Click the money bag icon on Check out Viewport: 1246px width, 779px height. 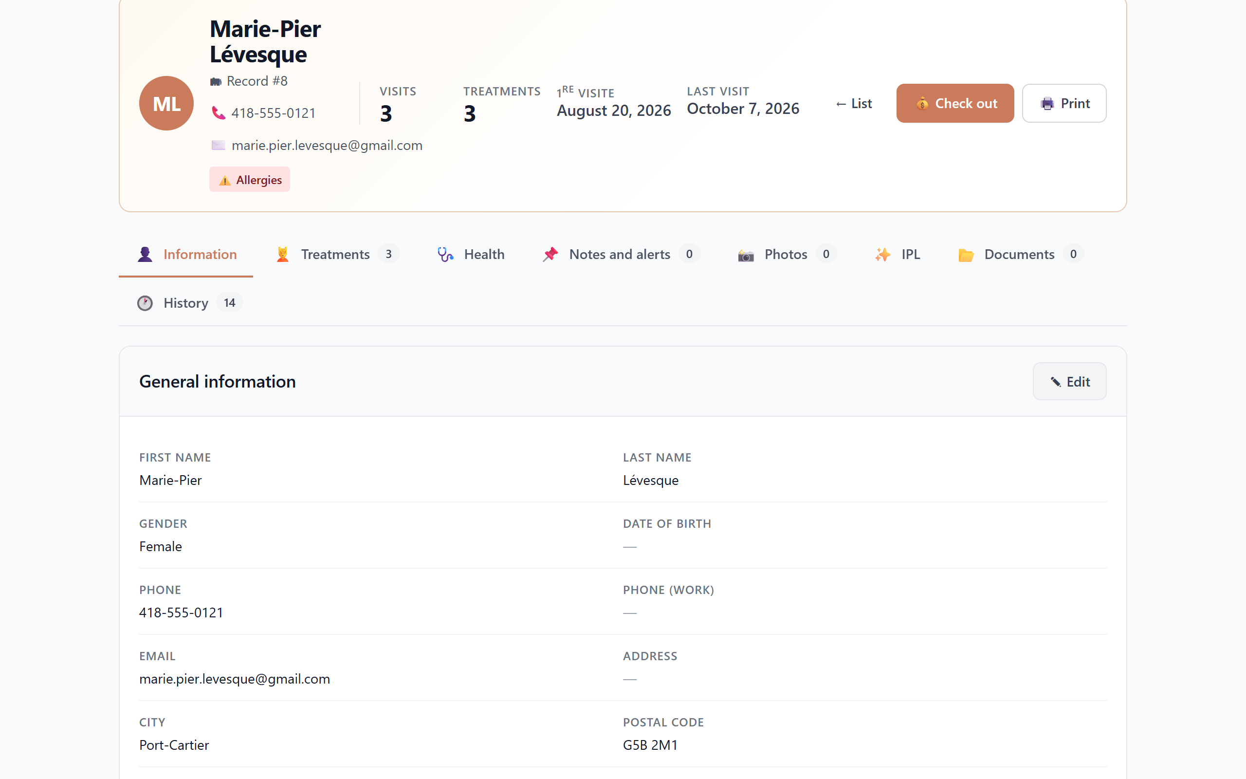922,104
